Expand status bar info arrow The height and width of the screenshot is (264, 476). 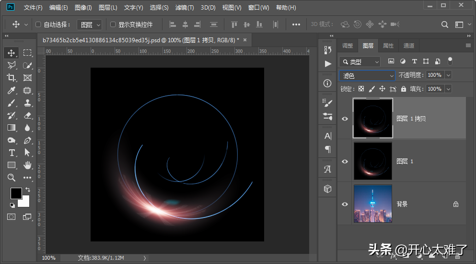click(x=145, y=258)
